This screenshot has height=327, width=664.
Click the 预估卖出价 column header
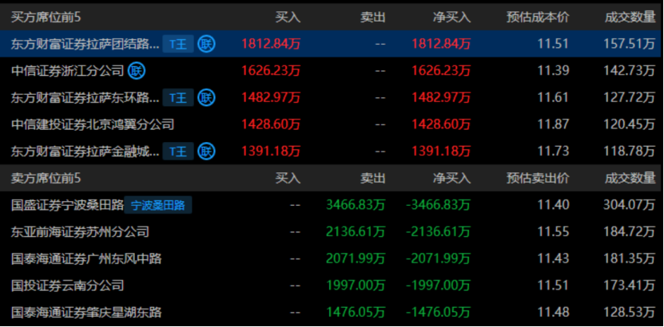(x=538, y=179)
